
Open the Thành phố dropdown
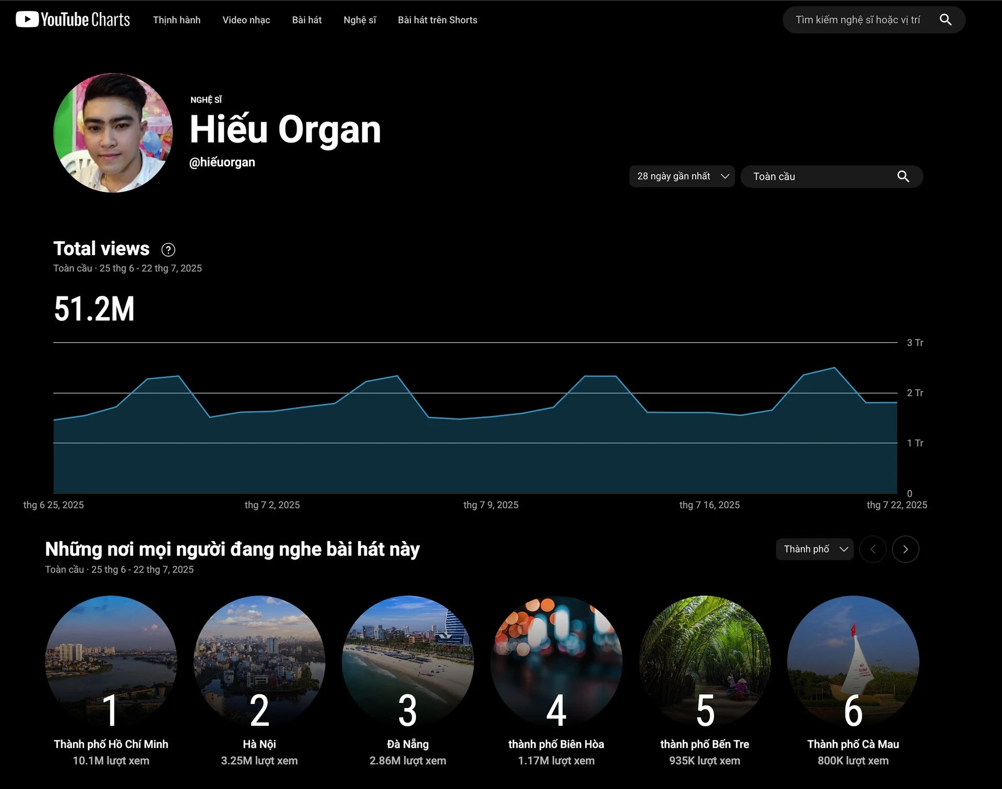(x=814, y=549)
